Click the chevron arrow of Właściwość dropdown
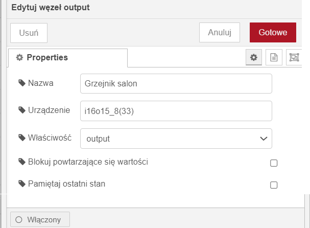The image size is (310, 228). coord(264,139)
